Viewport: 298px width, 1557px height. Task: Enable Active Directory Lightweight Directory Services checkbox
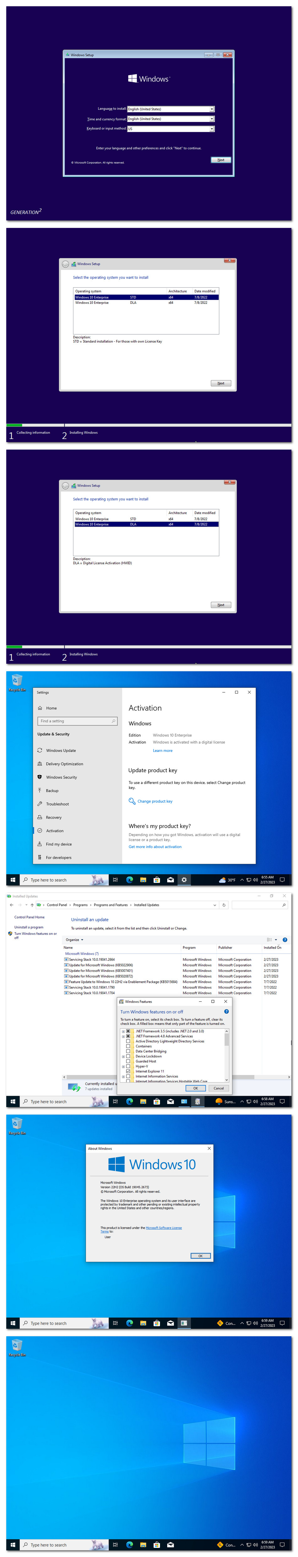click(128, 1041)
